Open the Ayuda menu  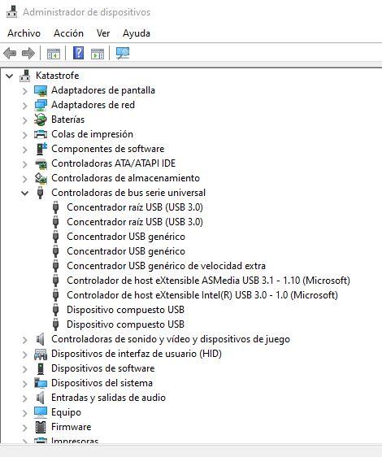[137, 33]
